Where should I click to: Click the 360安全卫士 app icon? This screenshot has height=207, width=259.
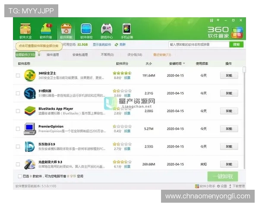[x=30, y=75]
